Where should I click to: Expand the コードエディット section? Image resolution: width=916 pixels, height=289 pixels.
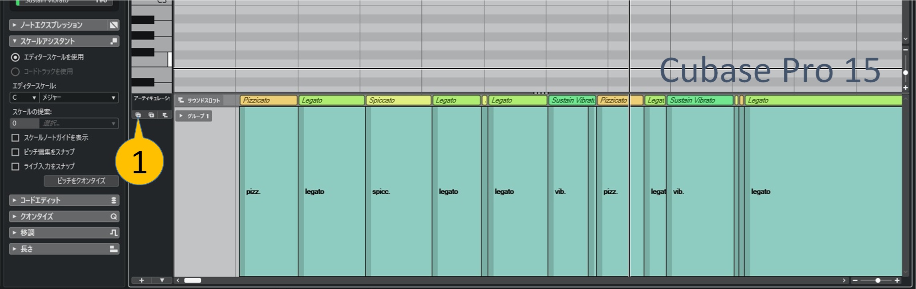15,200
